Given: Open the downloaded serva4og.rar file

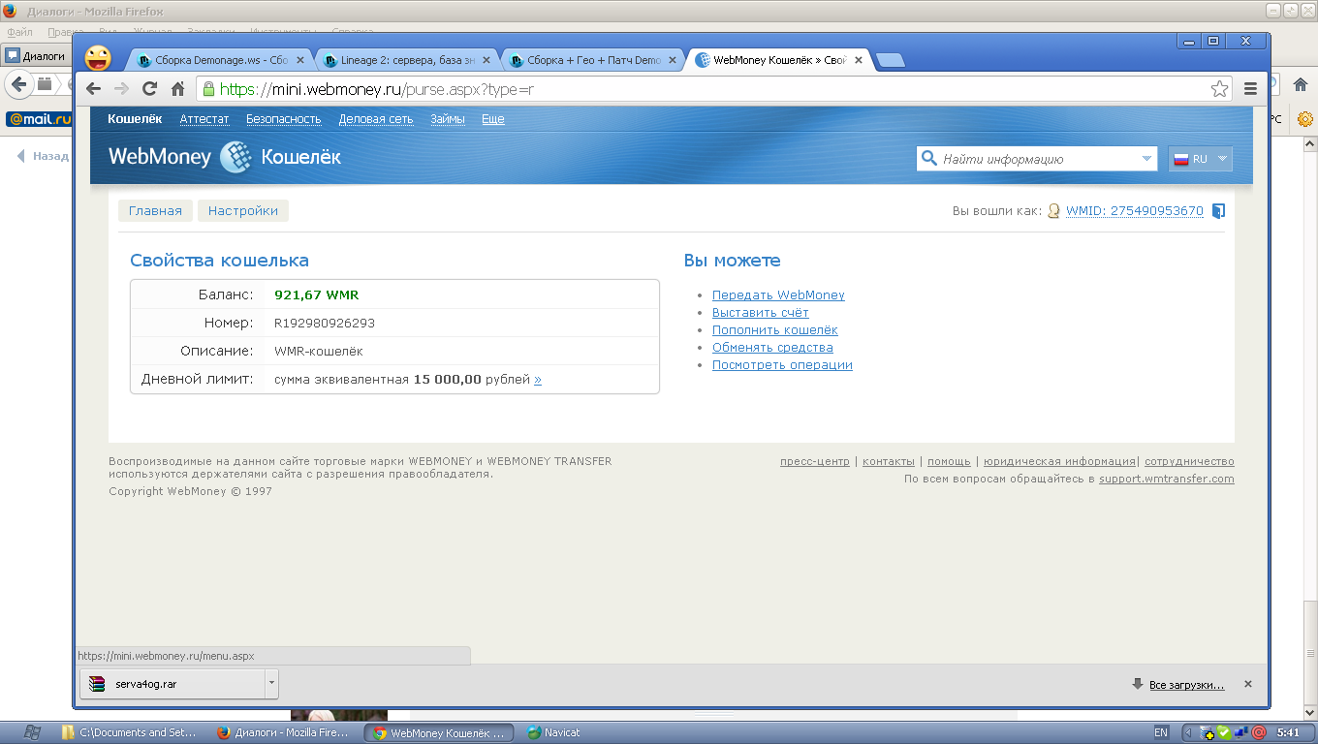Looking at the screenshot, I should pyautogui.click(x=173, y=684).
